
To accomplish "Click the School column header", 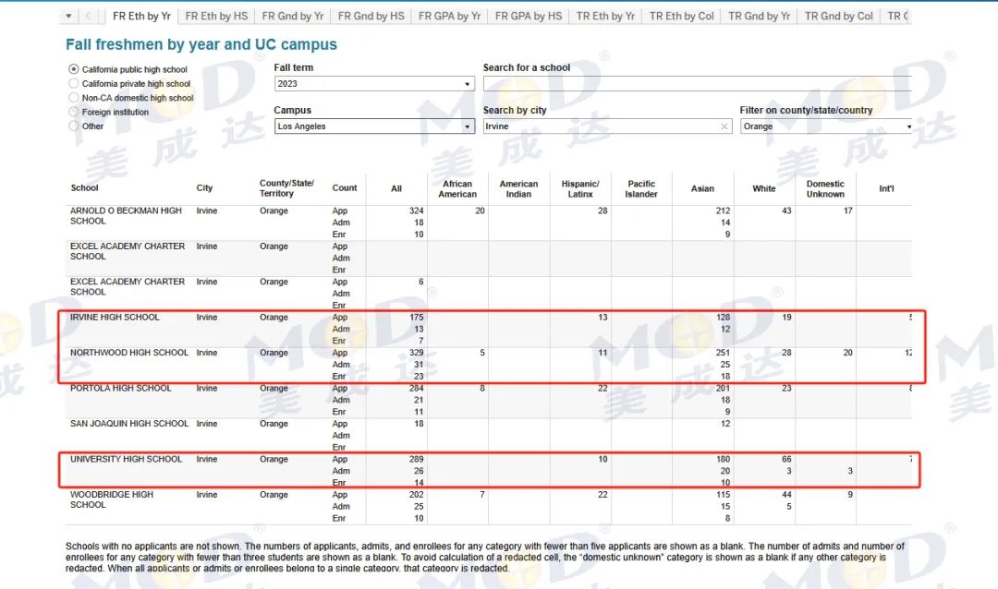I will coord(84,187).
